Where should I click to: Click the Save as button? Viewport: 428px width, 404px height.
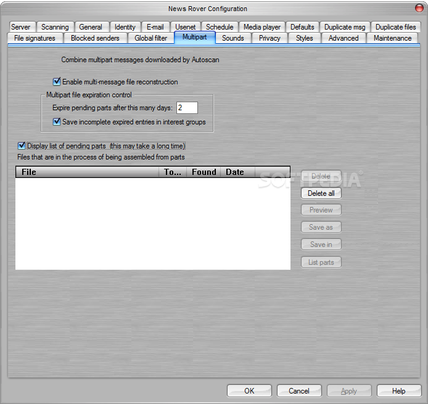[321, 227]
